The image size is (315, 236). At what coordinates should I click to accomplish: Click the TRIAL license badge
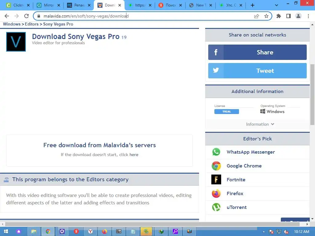227,112
